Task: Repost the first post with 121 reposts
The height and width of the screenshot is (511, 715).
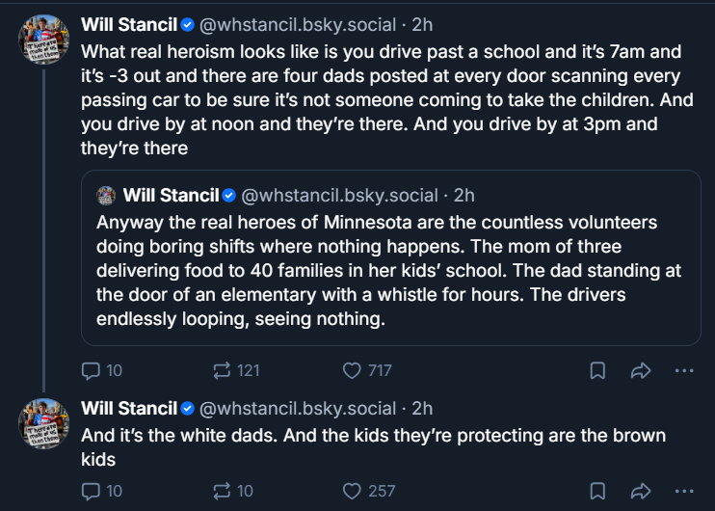Action: click(221, 370)
